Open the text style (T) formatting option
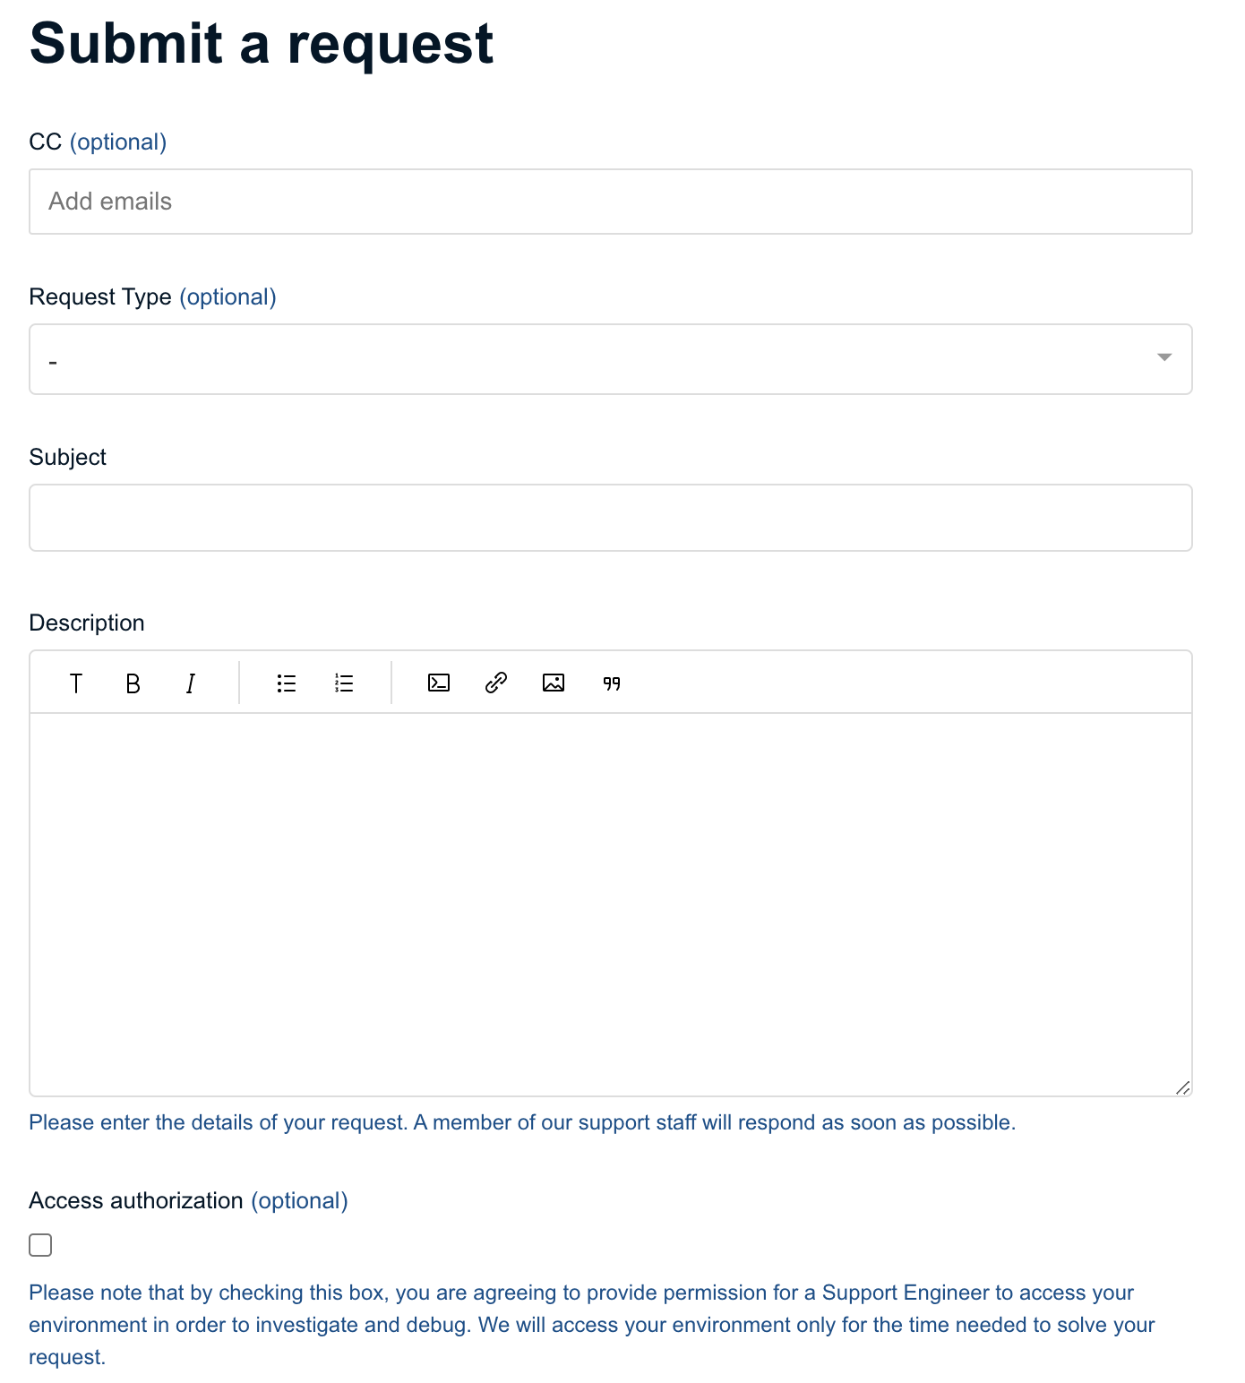The width and height of the screenshot is (1245, 1383). click(x=76, y=683)
